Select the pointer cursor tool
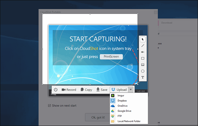The width and height of the screenshot is (198, 126). point(143,39)
